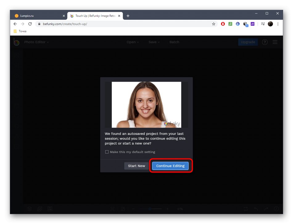This screenshot has width=293, height=224.
Task: Click the blue globe extension icon
Action: [238, 24]
